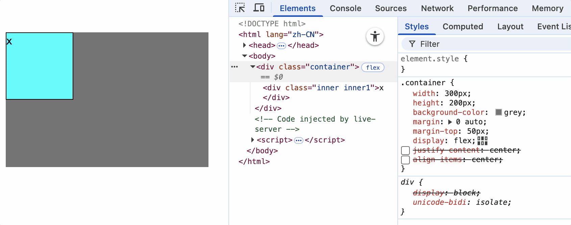Click the cyan box in the page

40,66
